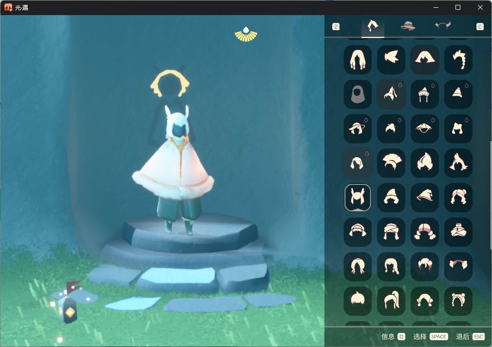The height and width of the screenshot is (347, 492).
Task: Choose the turban with top crown knot
Action: [458, 232]
